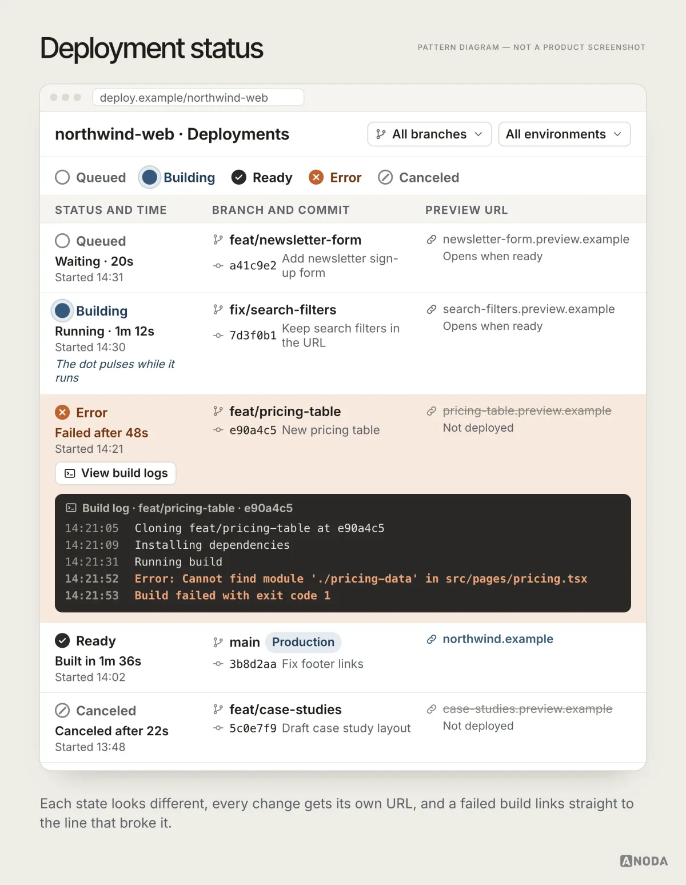Click the branch icon in All branches
Screen dimensions: 686x885
(x=381, y=134)
